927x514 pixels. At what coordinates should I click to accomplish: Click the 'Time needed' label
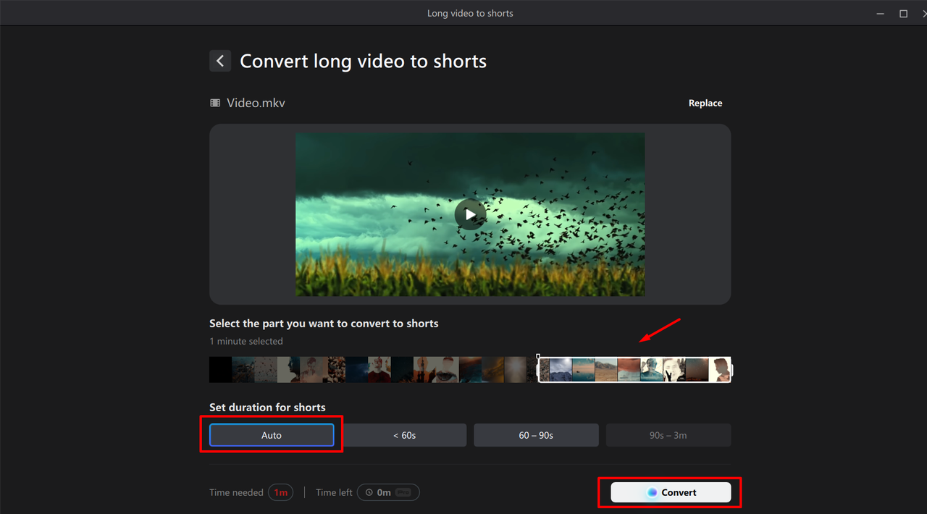(x=236, y=492)
